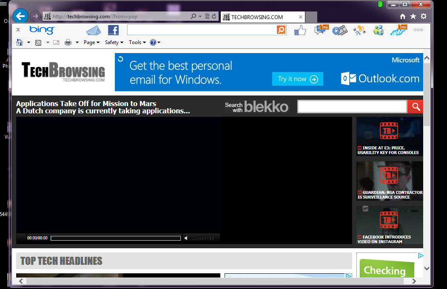Open 'Inside at E3: Price, Usability' video thumbnail

390,136
